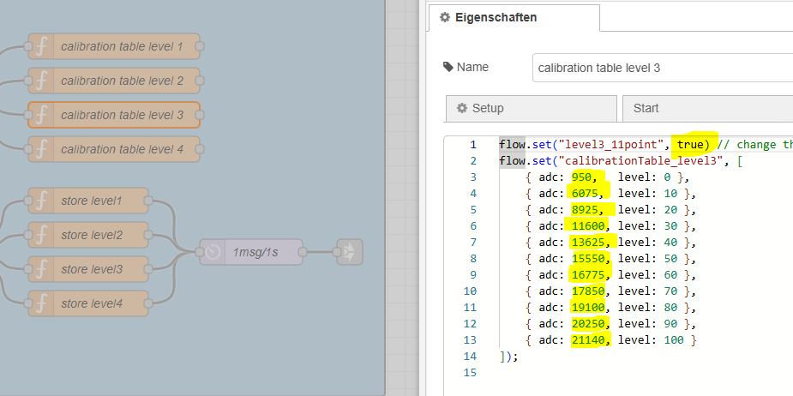Select the store level2 function node
Viewport: 793px width, 396px height.
pyautogui.click(x=88, y=235)
